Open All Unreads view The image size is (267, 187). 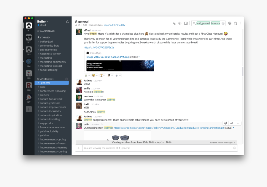46,31
